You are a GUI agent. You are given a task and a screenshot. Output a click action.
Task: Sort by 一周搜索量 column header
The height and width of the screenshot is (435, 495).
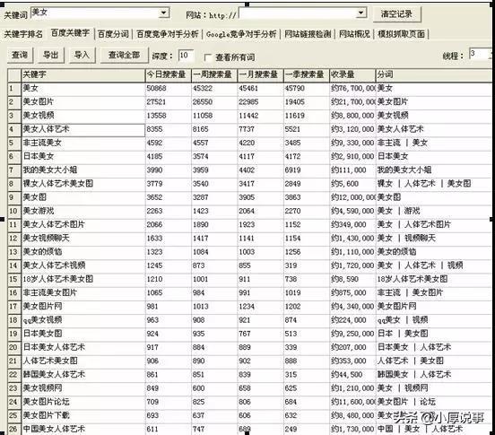[x=214, y=75]
